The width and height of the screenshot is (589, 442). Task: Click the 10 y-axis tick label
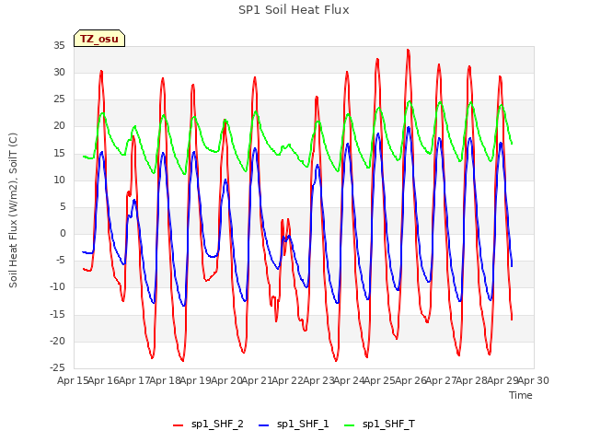point(59,180)
